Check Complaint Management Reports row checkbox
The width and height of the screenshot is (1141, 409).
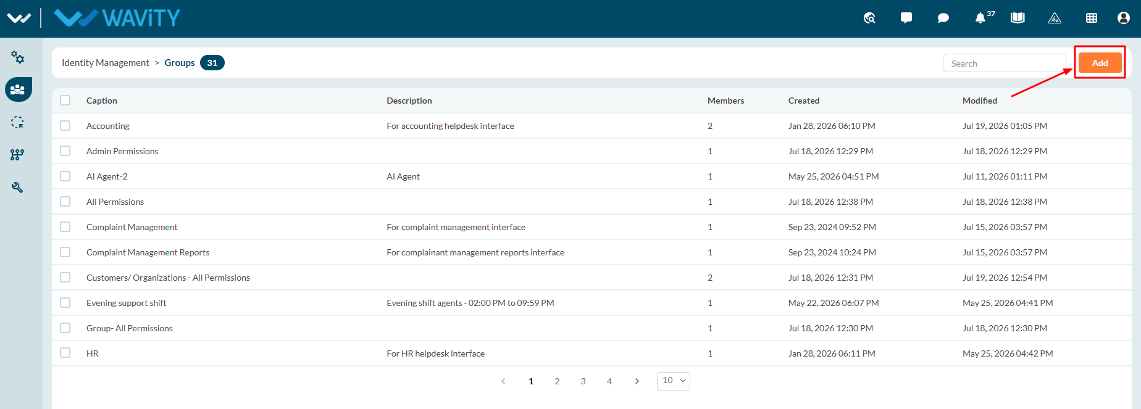(65, 252)
